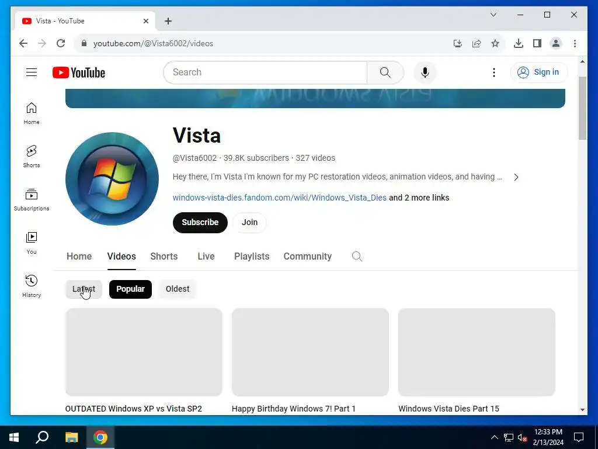This screenshot has height=449, width=598.
Task: Open File Explorer from taskbar
Action: coord(71,437)
